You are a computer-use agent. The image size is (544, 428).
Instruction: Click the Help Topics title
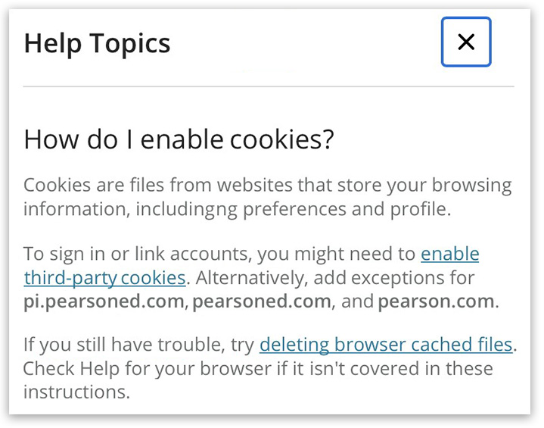coord(97,43)
